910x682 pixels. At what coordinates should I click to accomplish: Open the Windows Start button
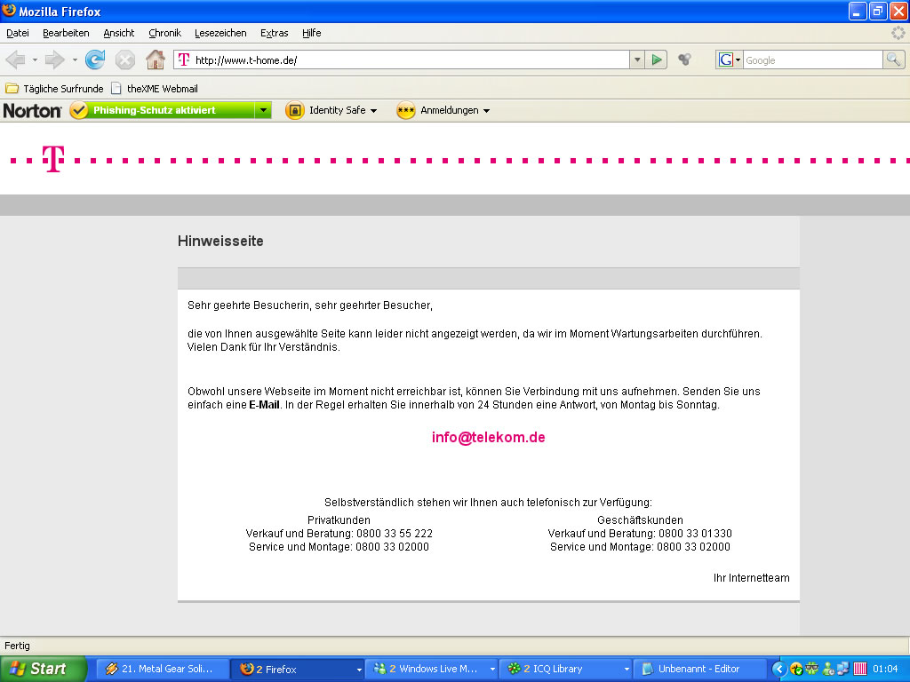click(42, 669)
